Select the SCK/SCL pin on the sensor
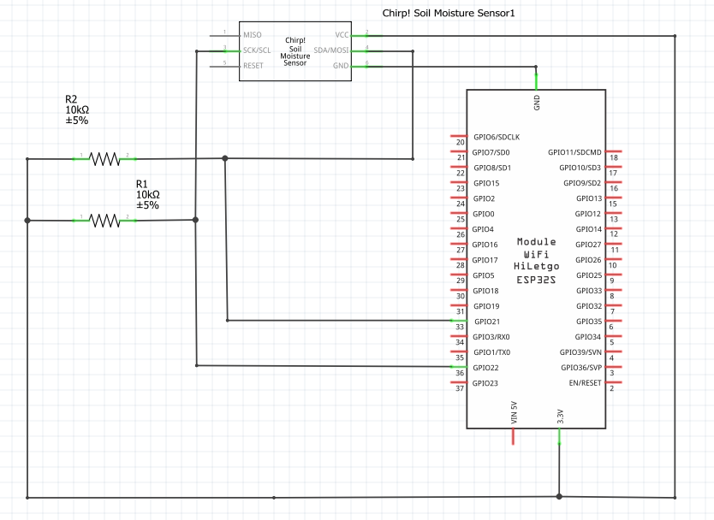The height and width of the screenshot is (520, 714). coord(255,50)
